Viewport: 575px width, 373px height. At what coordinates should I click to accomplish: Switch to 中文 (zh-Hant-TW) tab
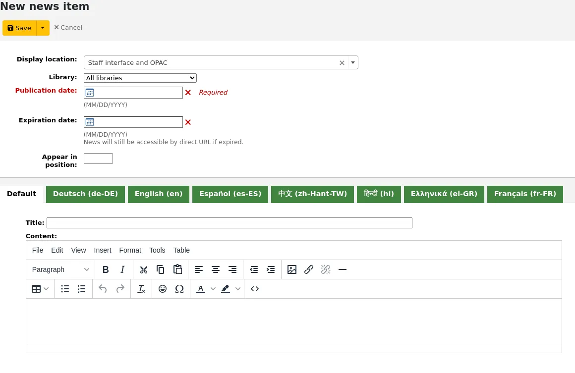(312, 194)
